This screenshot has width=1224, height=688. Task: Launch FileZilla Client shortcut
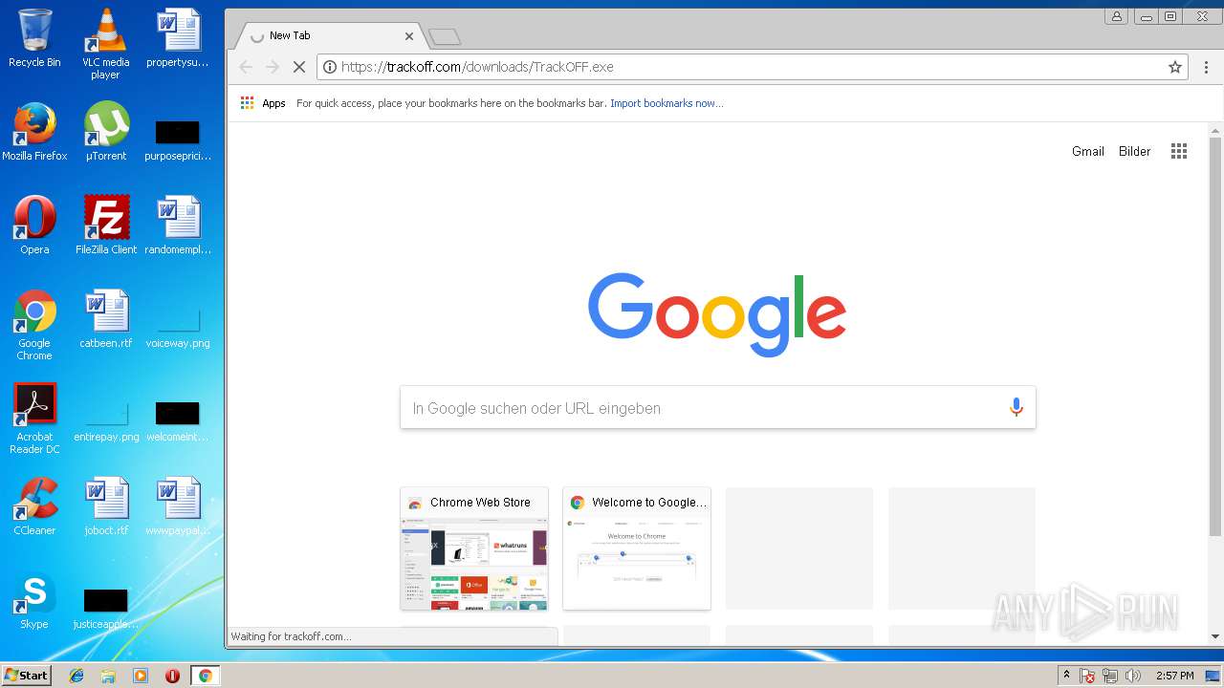click(105, 226)
